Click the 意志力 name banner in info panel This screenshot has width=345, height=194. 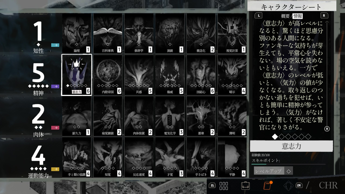[292, 146]
